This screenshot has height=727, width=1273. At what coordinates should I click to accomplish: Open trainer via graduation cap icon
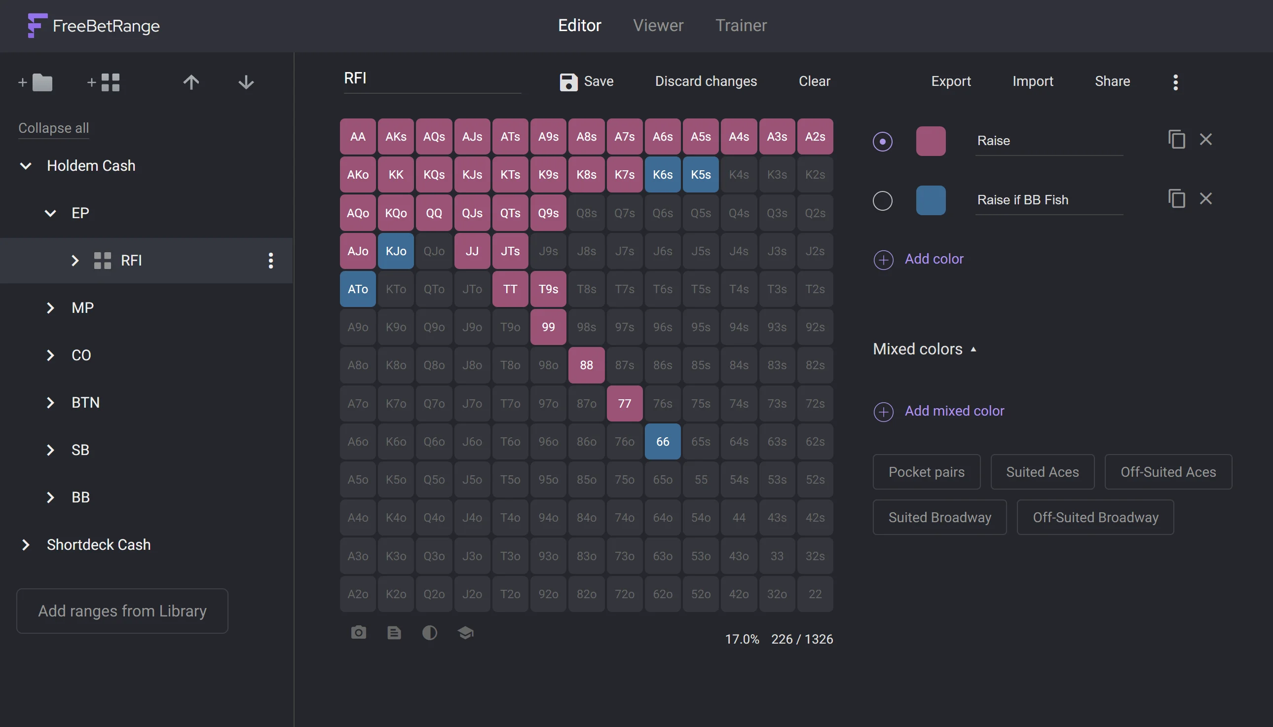(465, 633)
